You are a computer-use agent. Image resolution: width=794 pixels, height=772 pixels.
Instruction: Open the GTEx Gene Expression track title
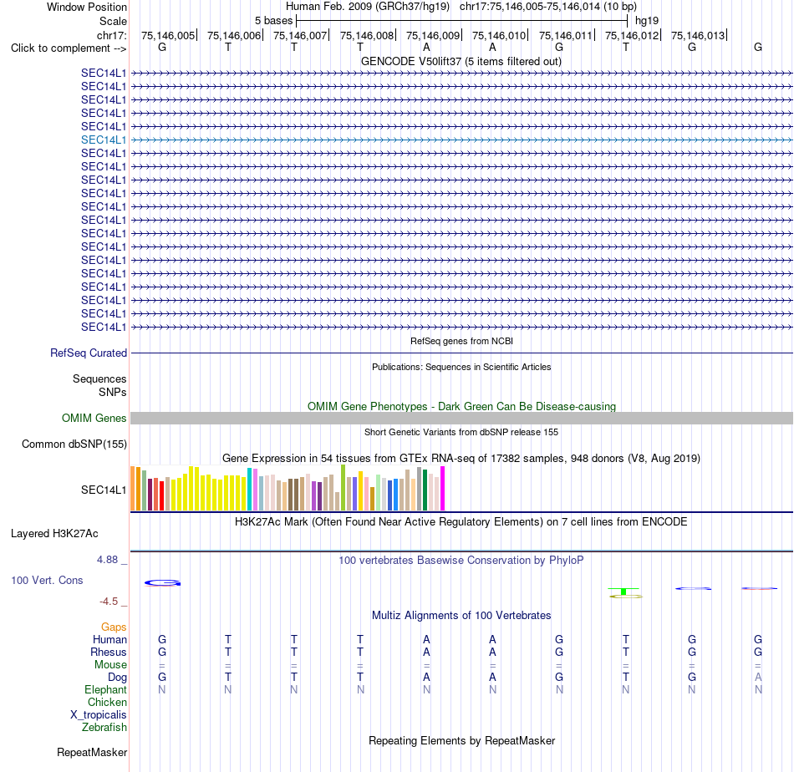click(461, 458)
